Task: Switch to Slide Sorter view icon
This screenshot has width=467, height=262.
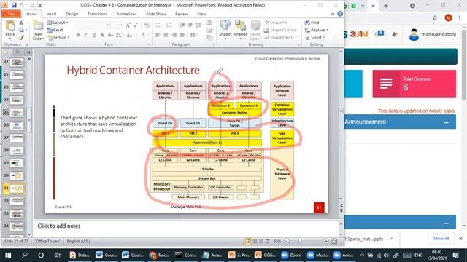Action: [255, 241]
